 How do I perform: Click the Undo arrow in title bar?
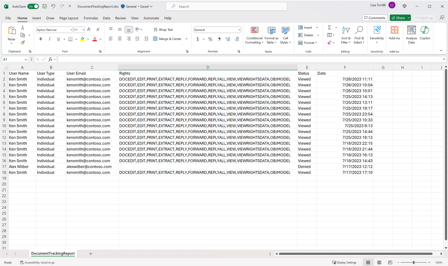(x=53, y=6)
